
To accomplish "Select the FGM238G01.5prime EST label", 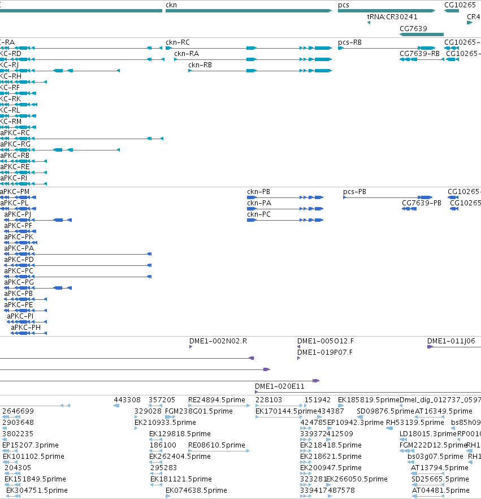I will tap(199, 411).
